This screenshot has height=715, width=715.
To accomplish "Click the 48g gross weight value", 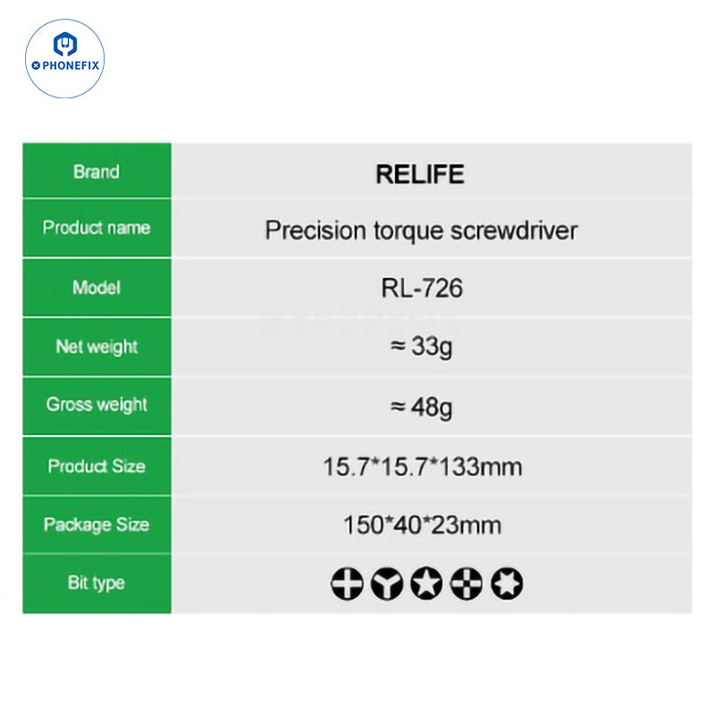I will pyautogui.click(x=421, y=407).
